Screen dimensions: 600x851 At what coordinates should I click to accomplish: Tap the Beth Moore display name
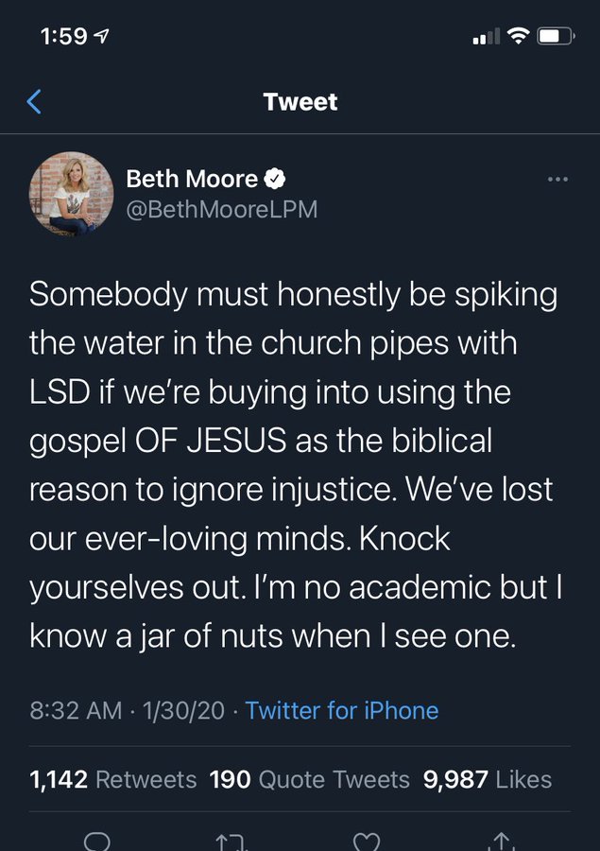click(192, 179)
